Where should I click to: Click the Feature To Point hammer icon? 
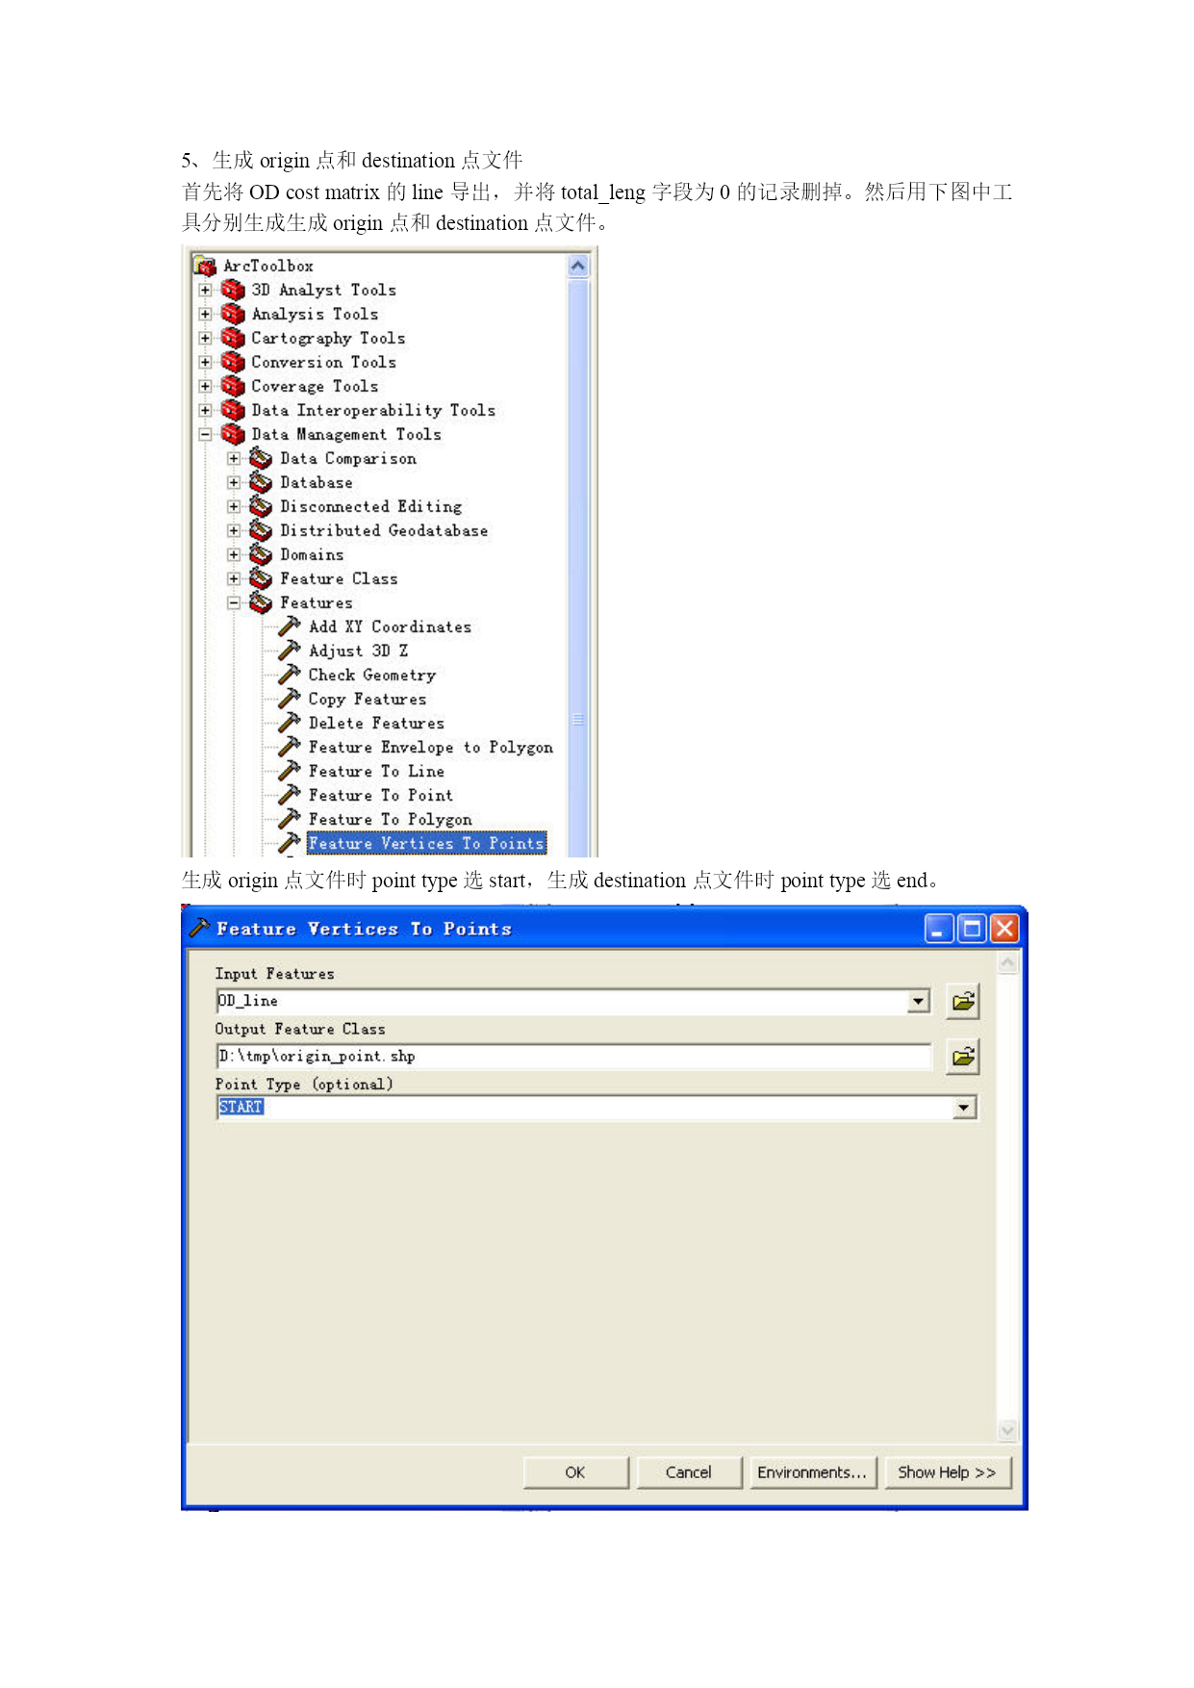click(x=290, y=795)
